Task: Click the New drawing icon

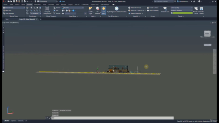Action: tap(9, 1)
